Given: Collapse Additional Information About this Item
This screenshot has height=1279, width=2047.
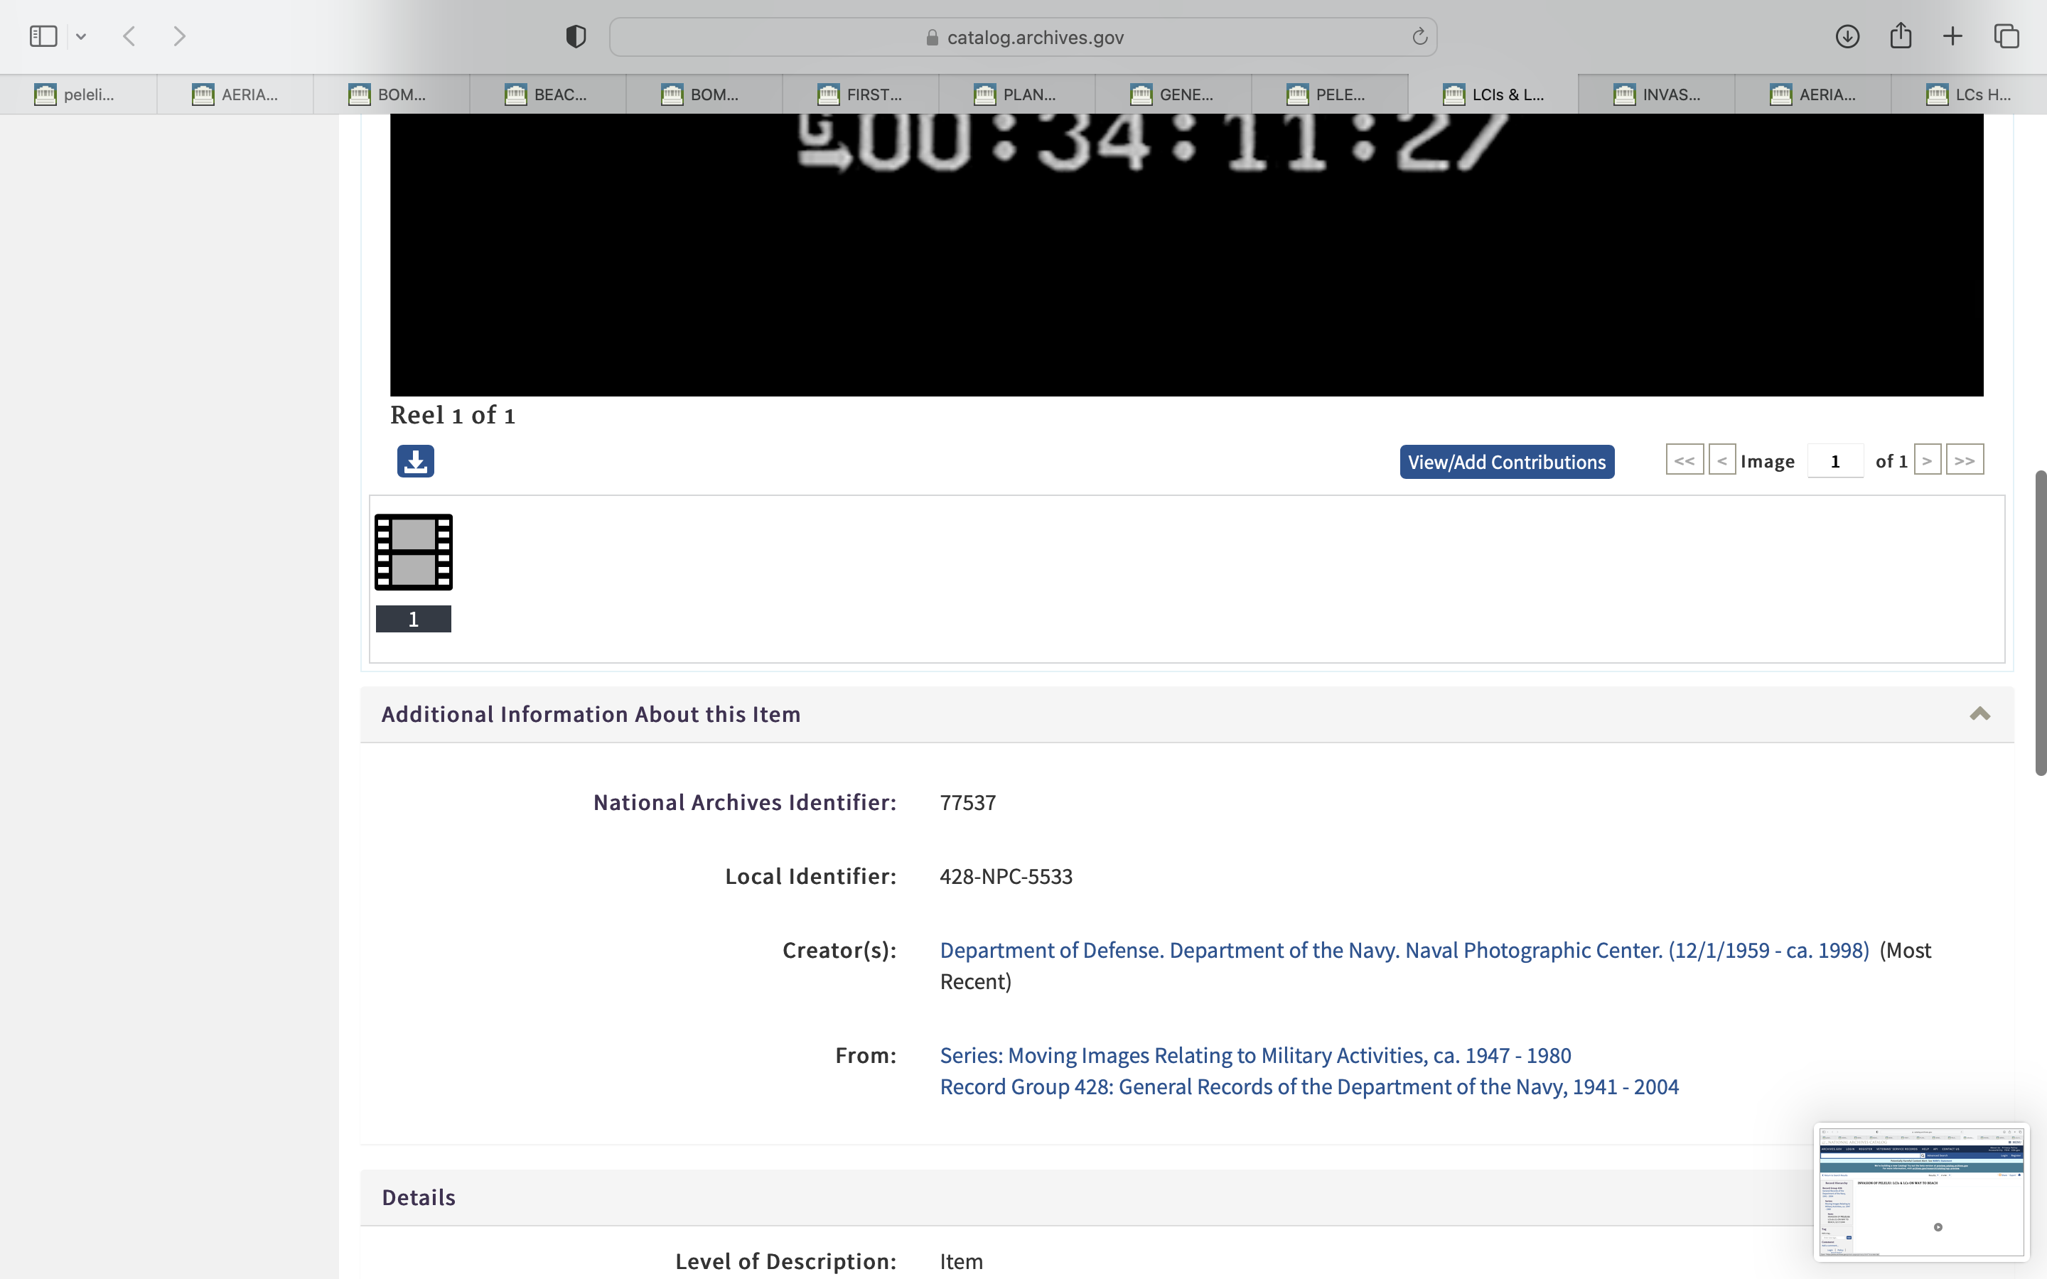Looking at the screenshot, I should [x=1979, y=714].
